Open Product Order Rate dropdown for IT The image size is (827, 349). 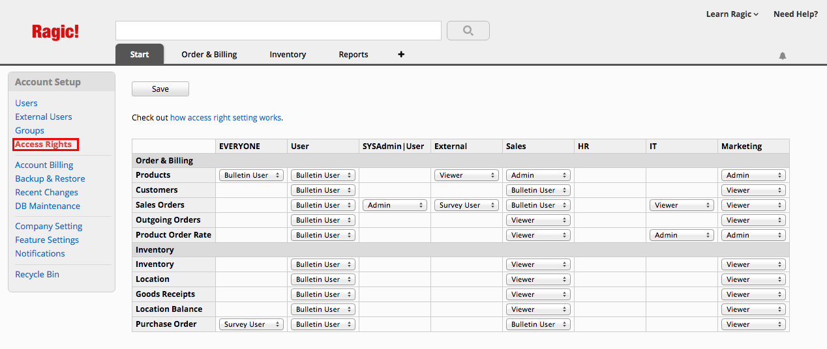pos(682,235)
